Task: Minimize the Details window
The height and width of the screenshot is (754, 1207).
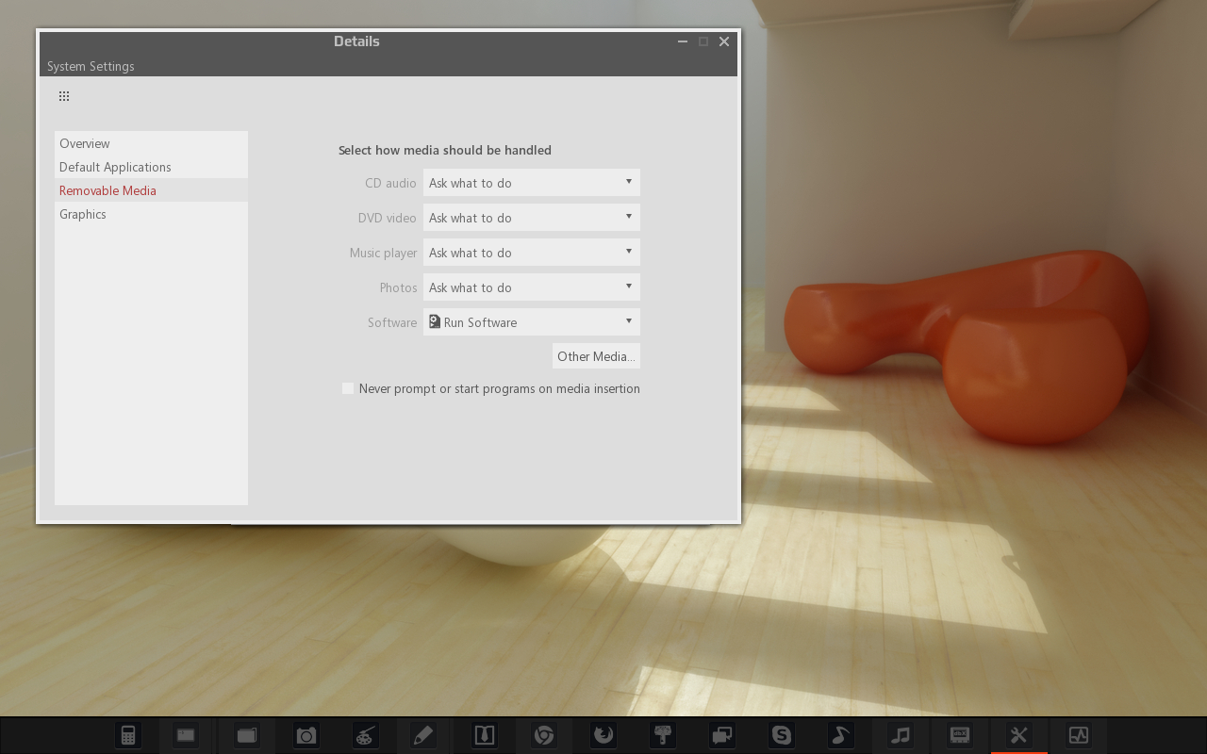Action: (683, 41)
